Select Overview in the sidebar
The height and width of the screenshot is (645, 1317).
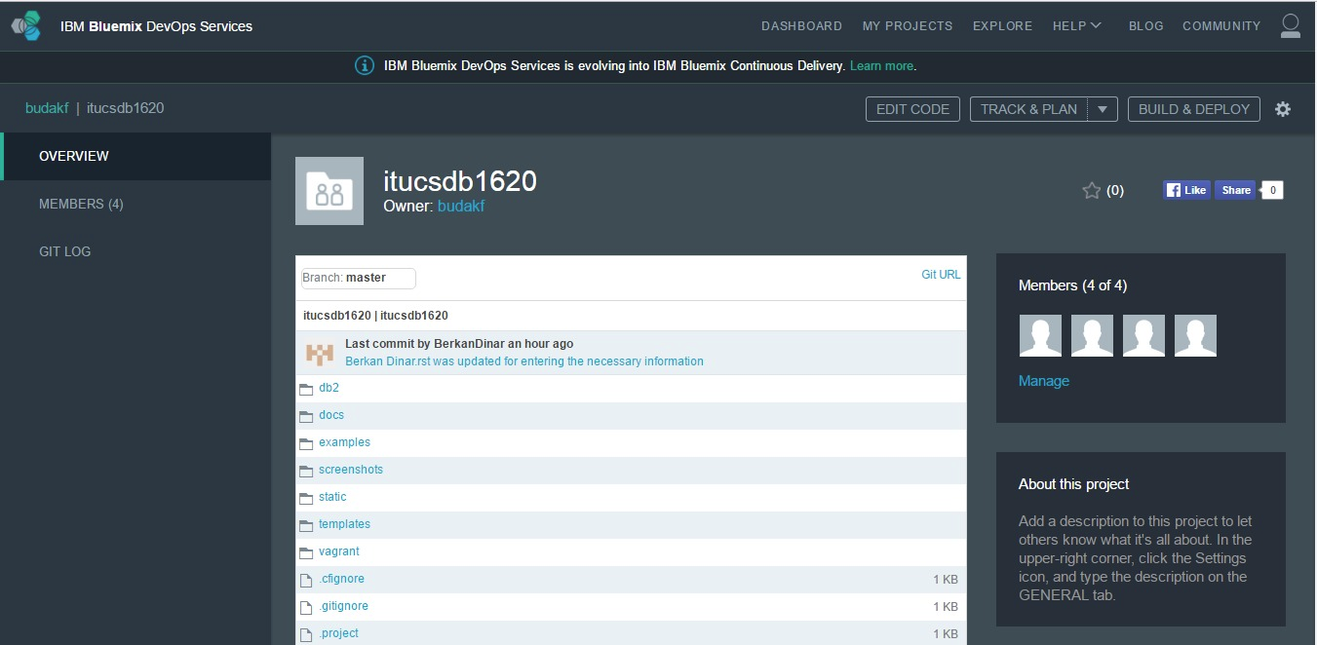pyautogui.click(x=136, y=156)
